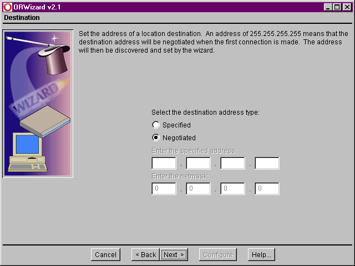Focus the third netmask octet field
Viewport: 355px width, 266px height.
click(232, 189)
